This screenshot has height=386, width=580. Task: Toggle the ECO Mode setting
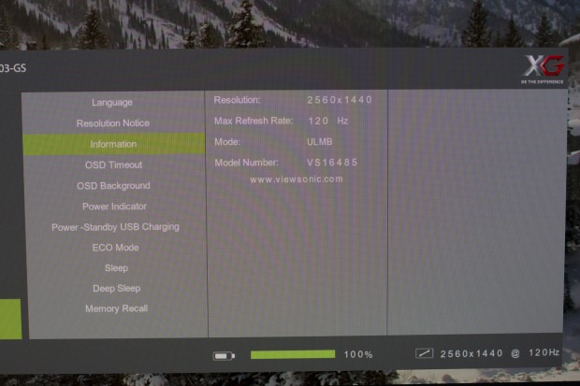point(115,247)
